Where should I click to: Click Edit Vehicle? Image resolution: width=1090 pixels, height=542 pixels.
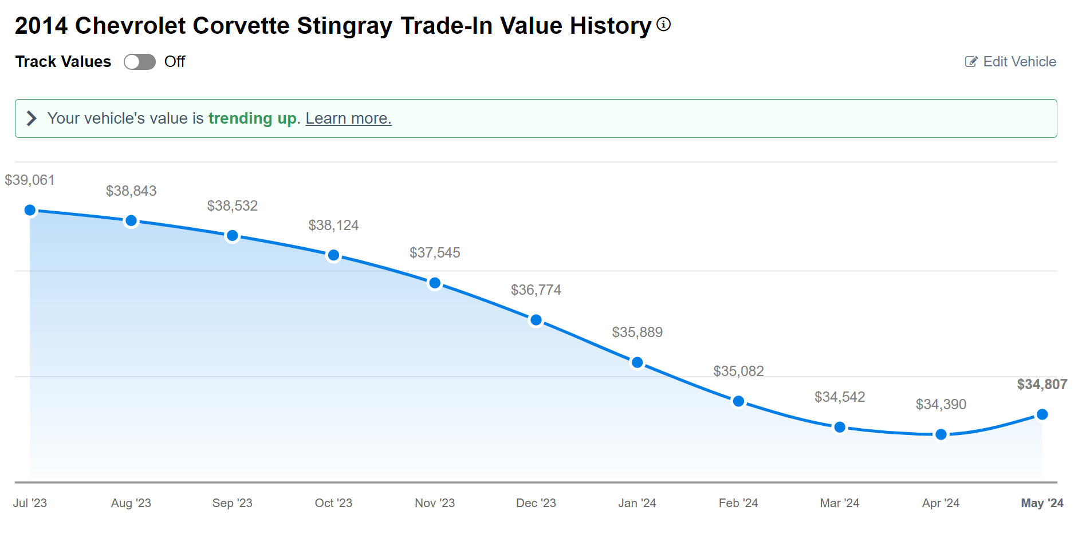(x=1020, y=61)
